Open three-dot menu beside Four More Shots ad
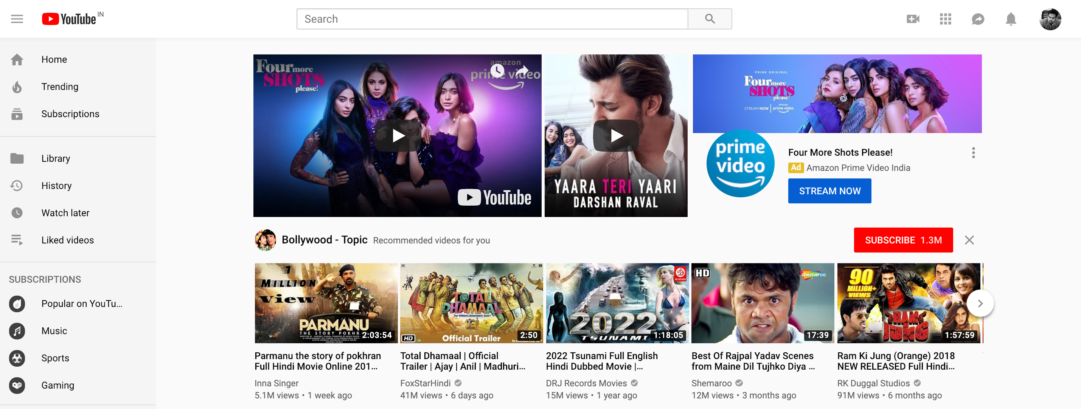Viewport: 1081px width, 409px height. (973, 153)
